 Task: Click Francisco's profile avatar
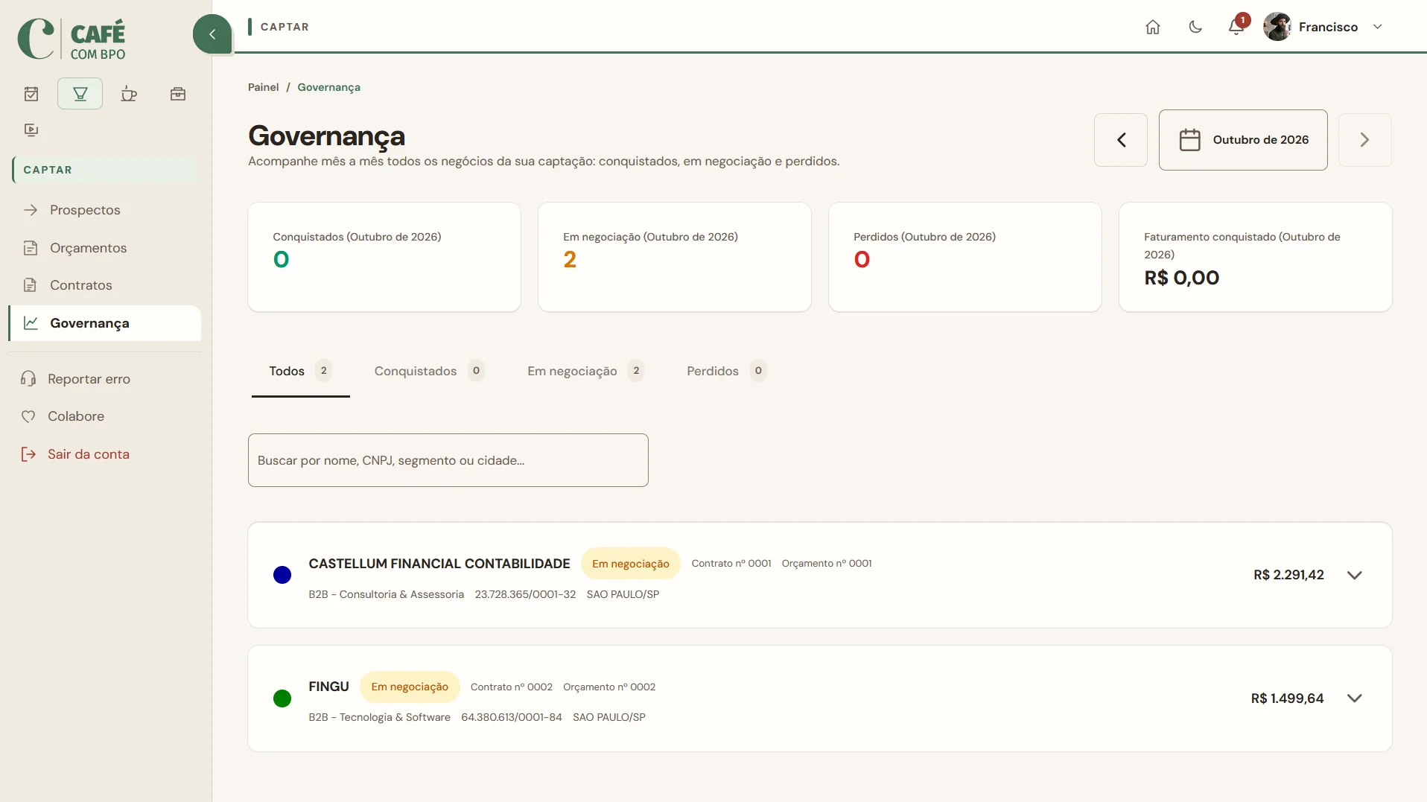coord(1277,27)
